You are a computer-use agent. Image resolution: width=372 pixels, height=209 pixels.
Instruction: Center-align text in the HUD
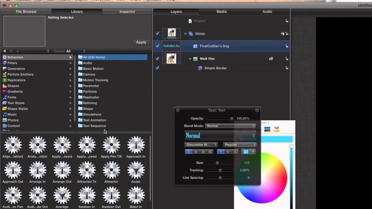pyautogui.click(x=196, y=152)
